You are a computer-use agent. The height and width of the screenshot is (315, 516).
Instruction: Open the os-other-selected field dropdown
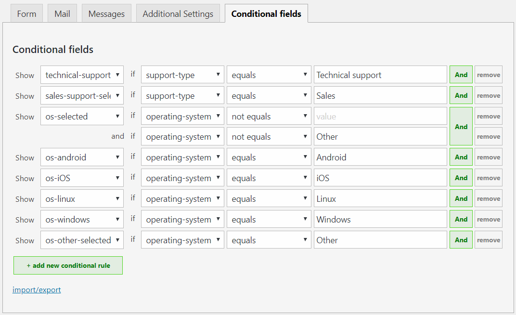(x=82, y=240)
